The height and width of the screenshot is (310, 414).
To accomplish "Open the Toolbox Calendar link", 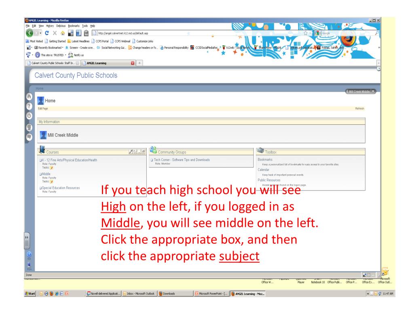I will 264,170.
